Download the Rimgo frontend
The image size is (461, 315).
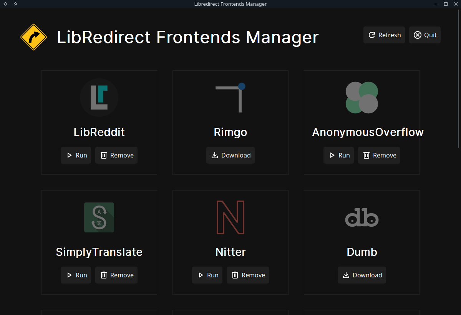pos(230,155)
